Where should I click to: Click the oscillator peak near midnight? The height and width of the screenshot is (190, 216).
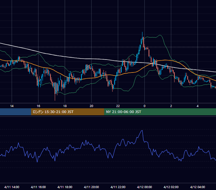point(142,130)
